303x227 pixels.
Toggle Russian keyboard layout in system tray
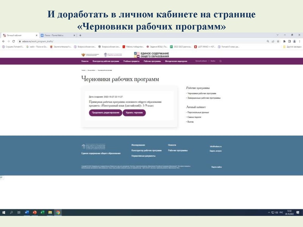coord(281,212)
